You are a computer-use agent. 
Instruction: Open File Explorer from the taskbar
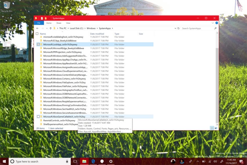click(x=84, y=162)
